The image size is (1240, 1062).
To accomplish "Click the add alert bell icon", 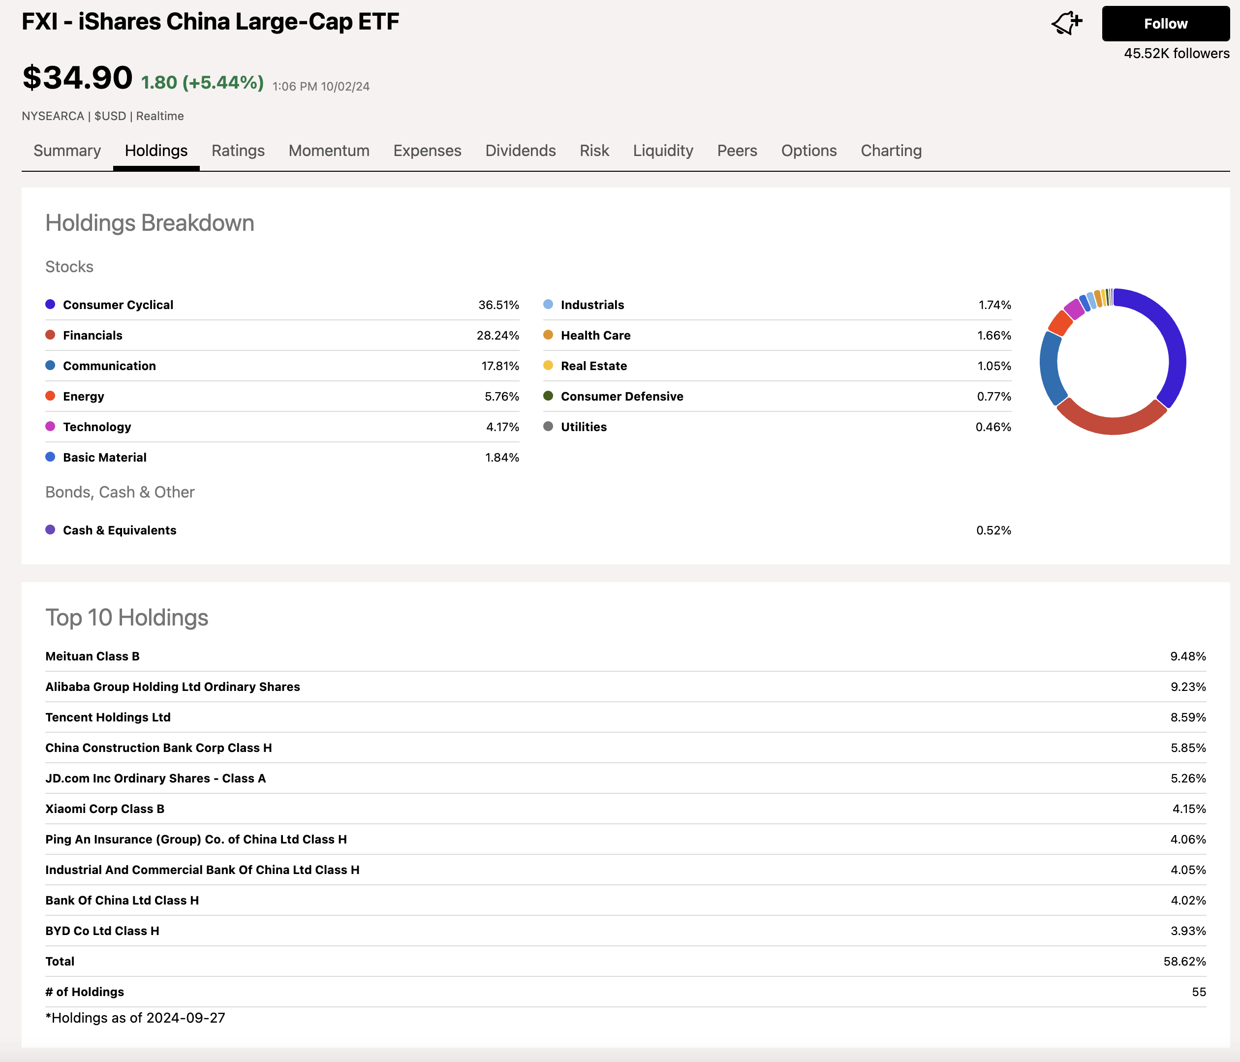I will point(1066,24).
